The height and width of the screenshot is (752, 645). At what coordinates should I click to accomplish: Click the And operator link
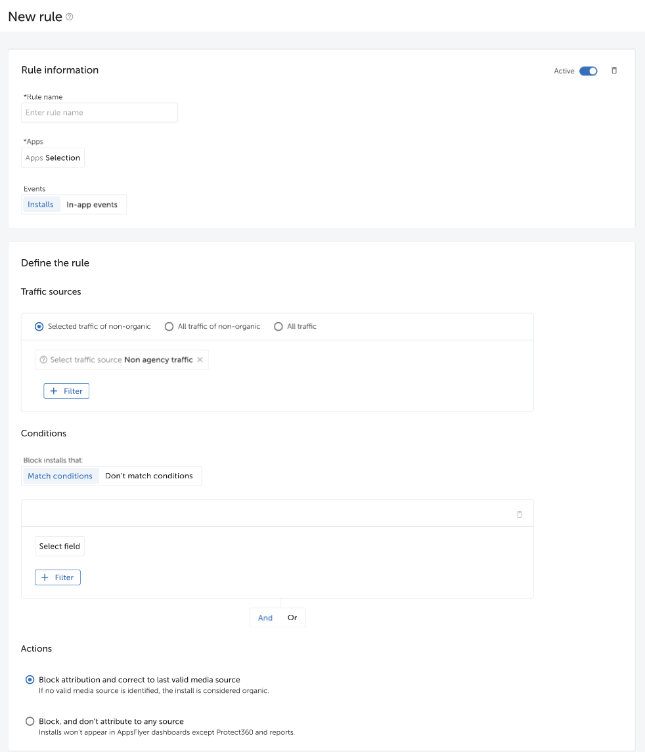pos(265,617)
